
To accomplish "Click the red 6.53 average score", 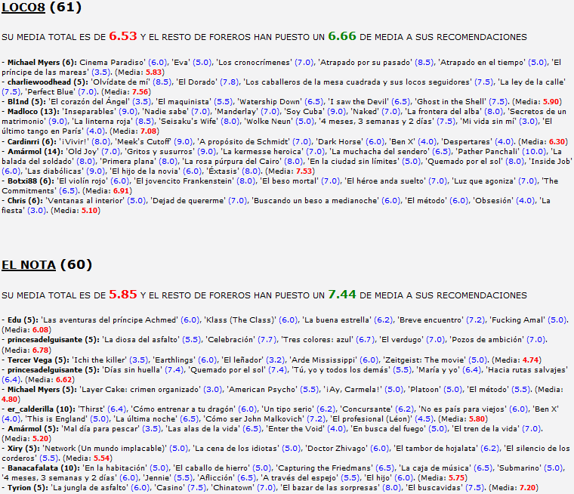I will coord(123,36).
